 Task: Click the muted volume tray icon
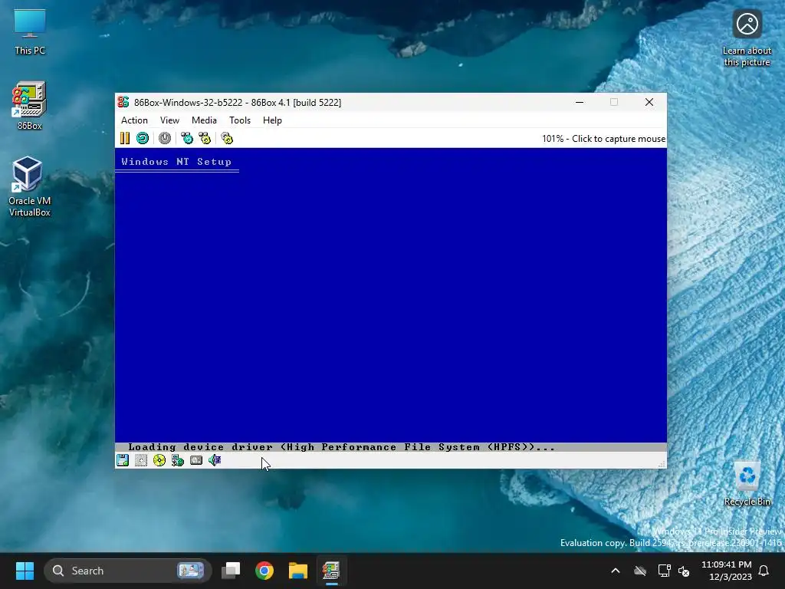click(684, 571)
